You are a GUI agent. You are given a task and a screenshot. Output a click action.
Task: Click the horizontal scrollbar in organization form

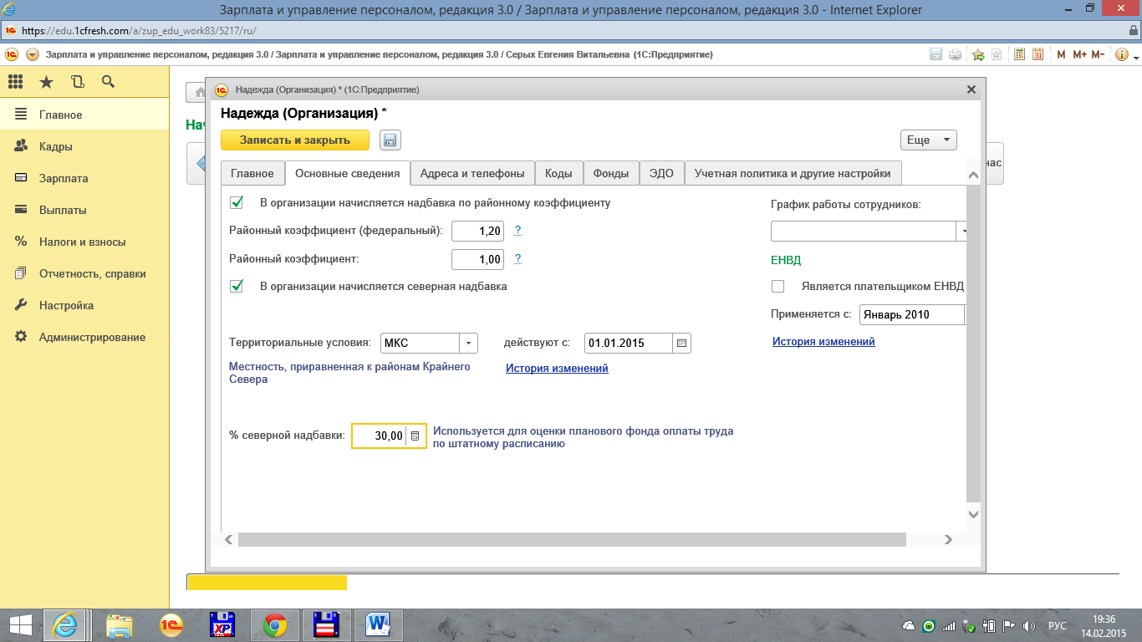[x=572, y=540]
